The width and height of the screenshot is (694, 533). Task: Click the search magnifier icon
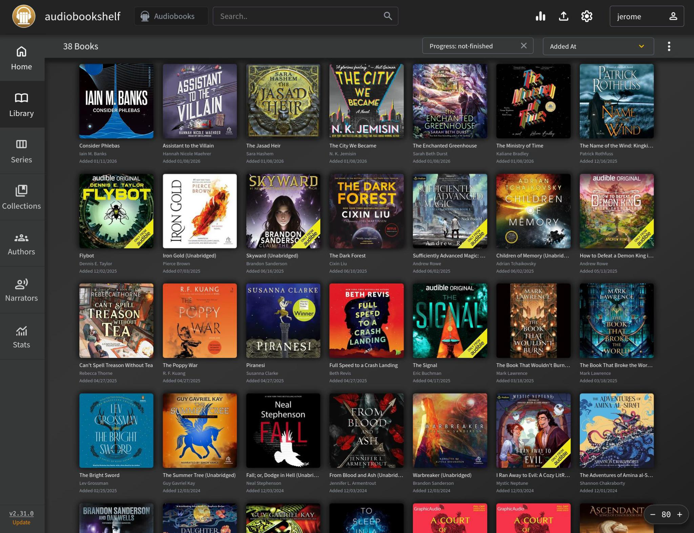(388, 16)
